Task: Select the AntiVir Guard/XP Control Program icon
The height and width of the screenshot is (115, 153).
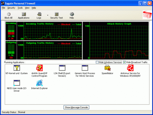Action: [x=39, y=68]
